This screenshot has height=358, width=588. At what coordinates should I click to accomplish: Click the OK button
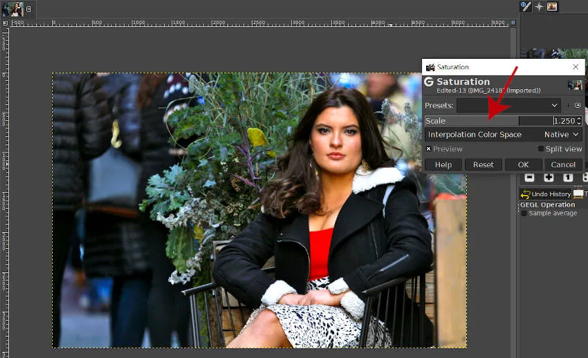coord(523,164)
